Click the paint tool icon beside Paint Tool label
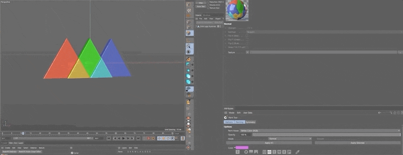Viewport: 403px width, 155px height. tap(225, 117)
